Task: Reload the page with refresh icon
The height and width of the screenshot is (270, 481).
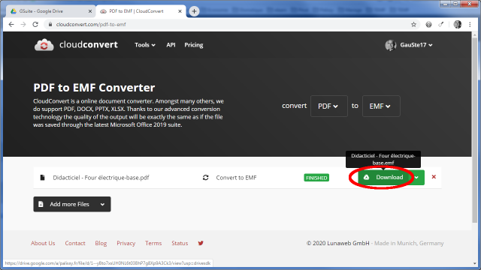Action: click(x=35, y=25)
